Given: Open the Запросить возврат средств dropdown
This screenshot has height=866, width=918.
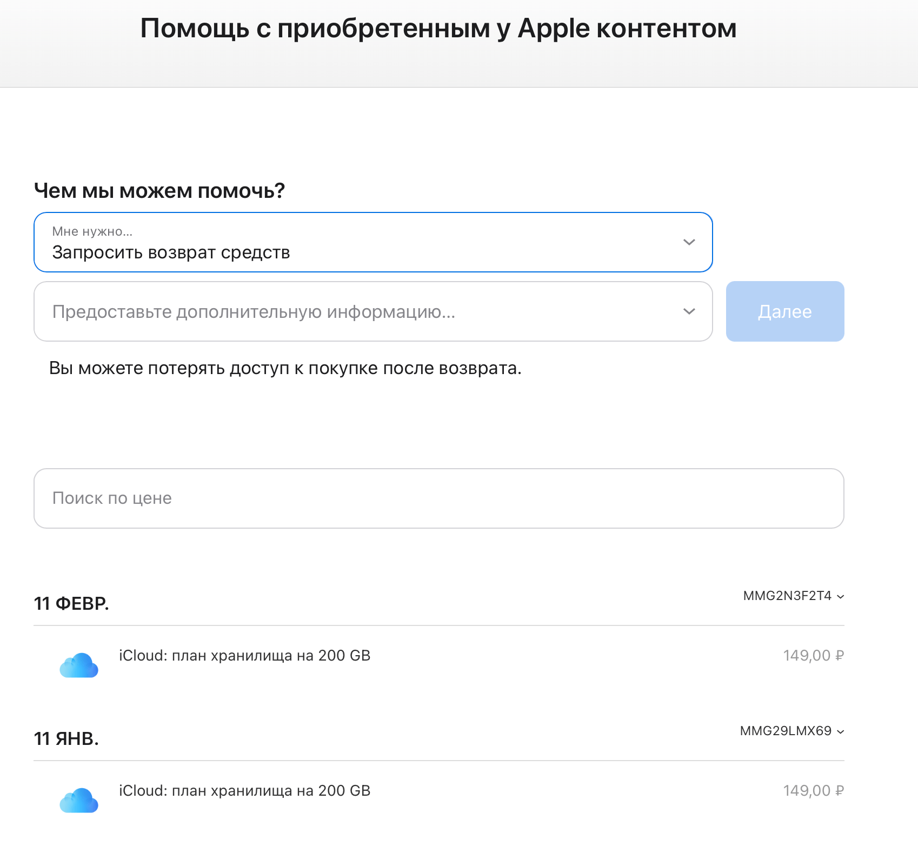Looking at the screenshot, I should click(373, 242).
